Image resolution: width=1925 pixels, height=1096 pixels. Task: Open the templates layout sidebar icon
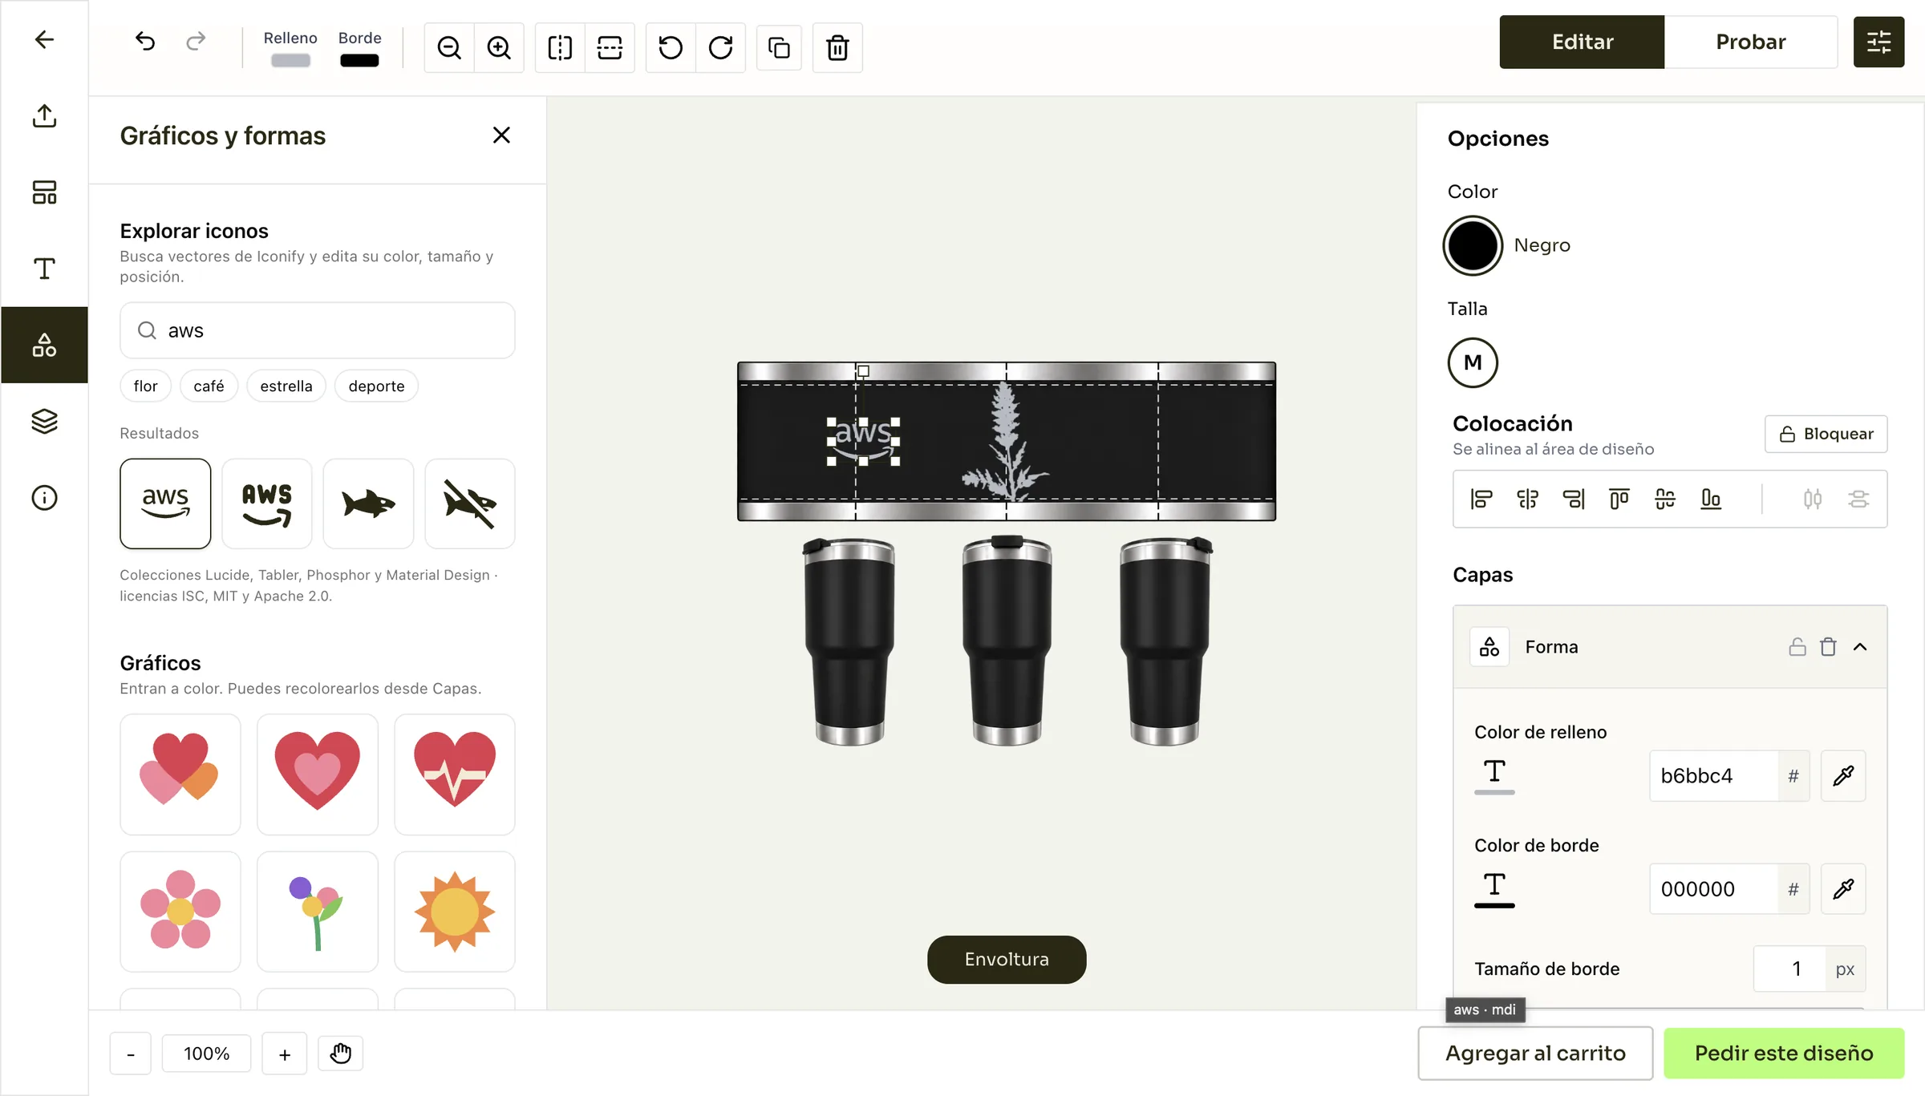click(44, 192)
